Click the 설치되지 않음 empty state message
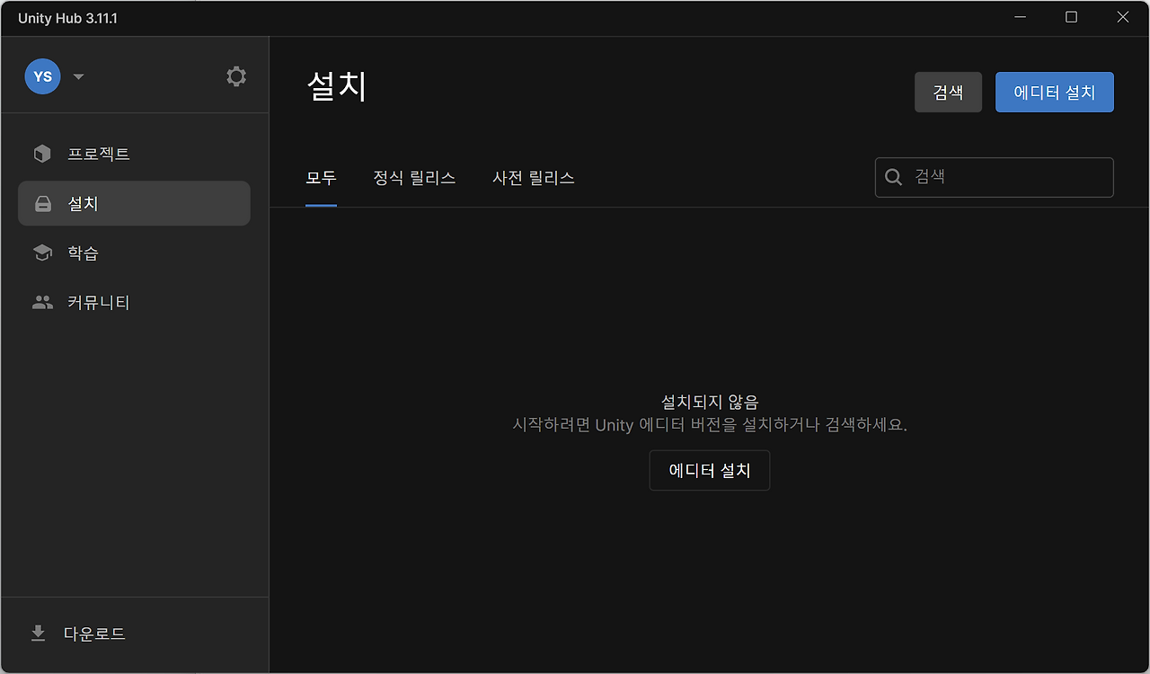1150x674 pixels. pyautogui.click(x=709, y=402)
